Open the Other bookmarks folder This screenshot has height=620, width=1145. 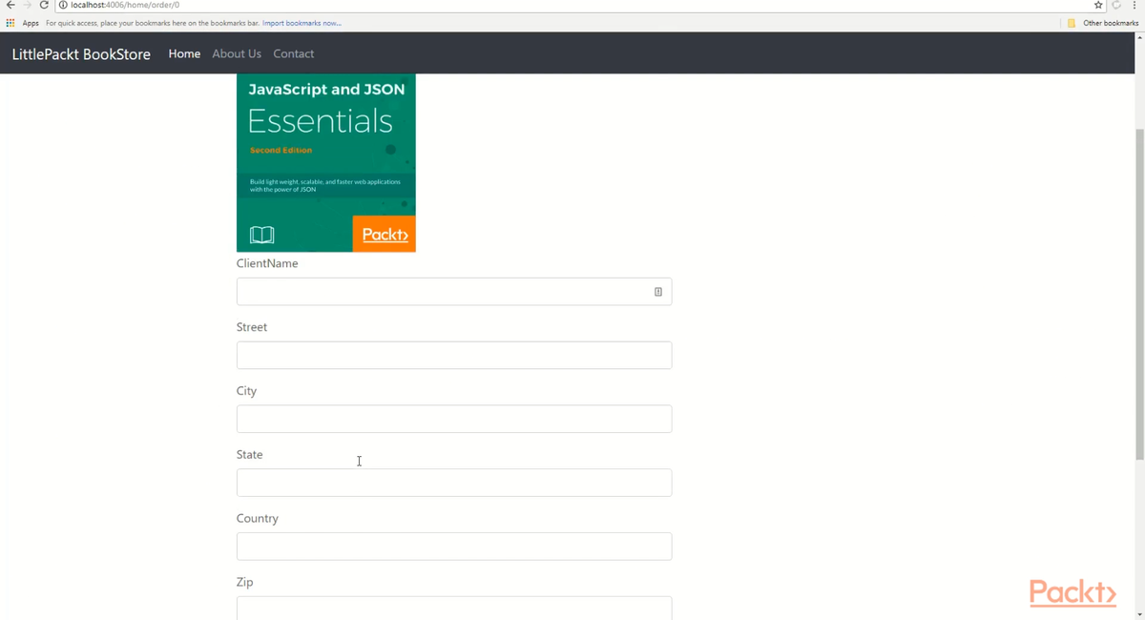(x=1103, y=23)
